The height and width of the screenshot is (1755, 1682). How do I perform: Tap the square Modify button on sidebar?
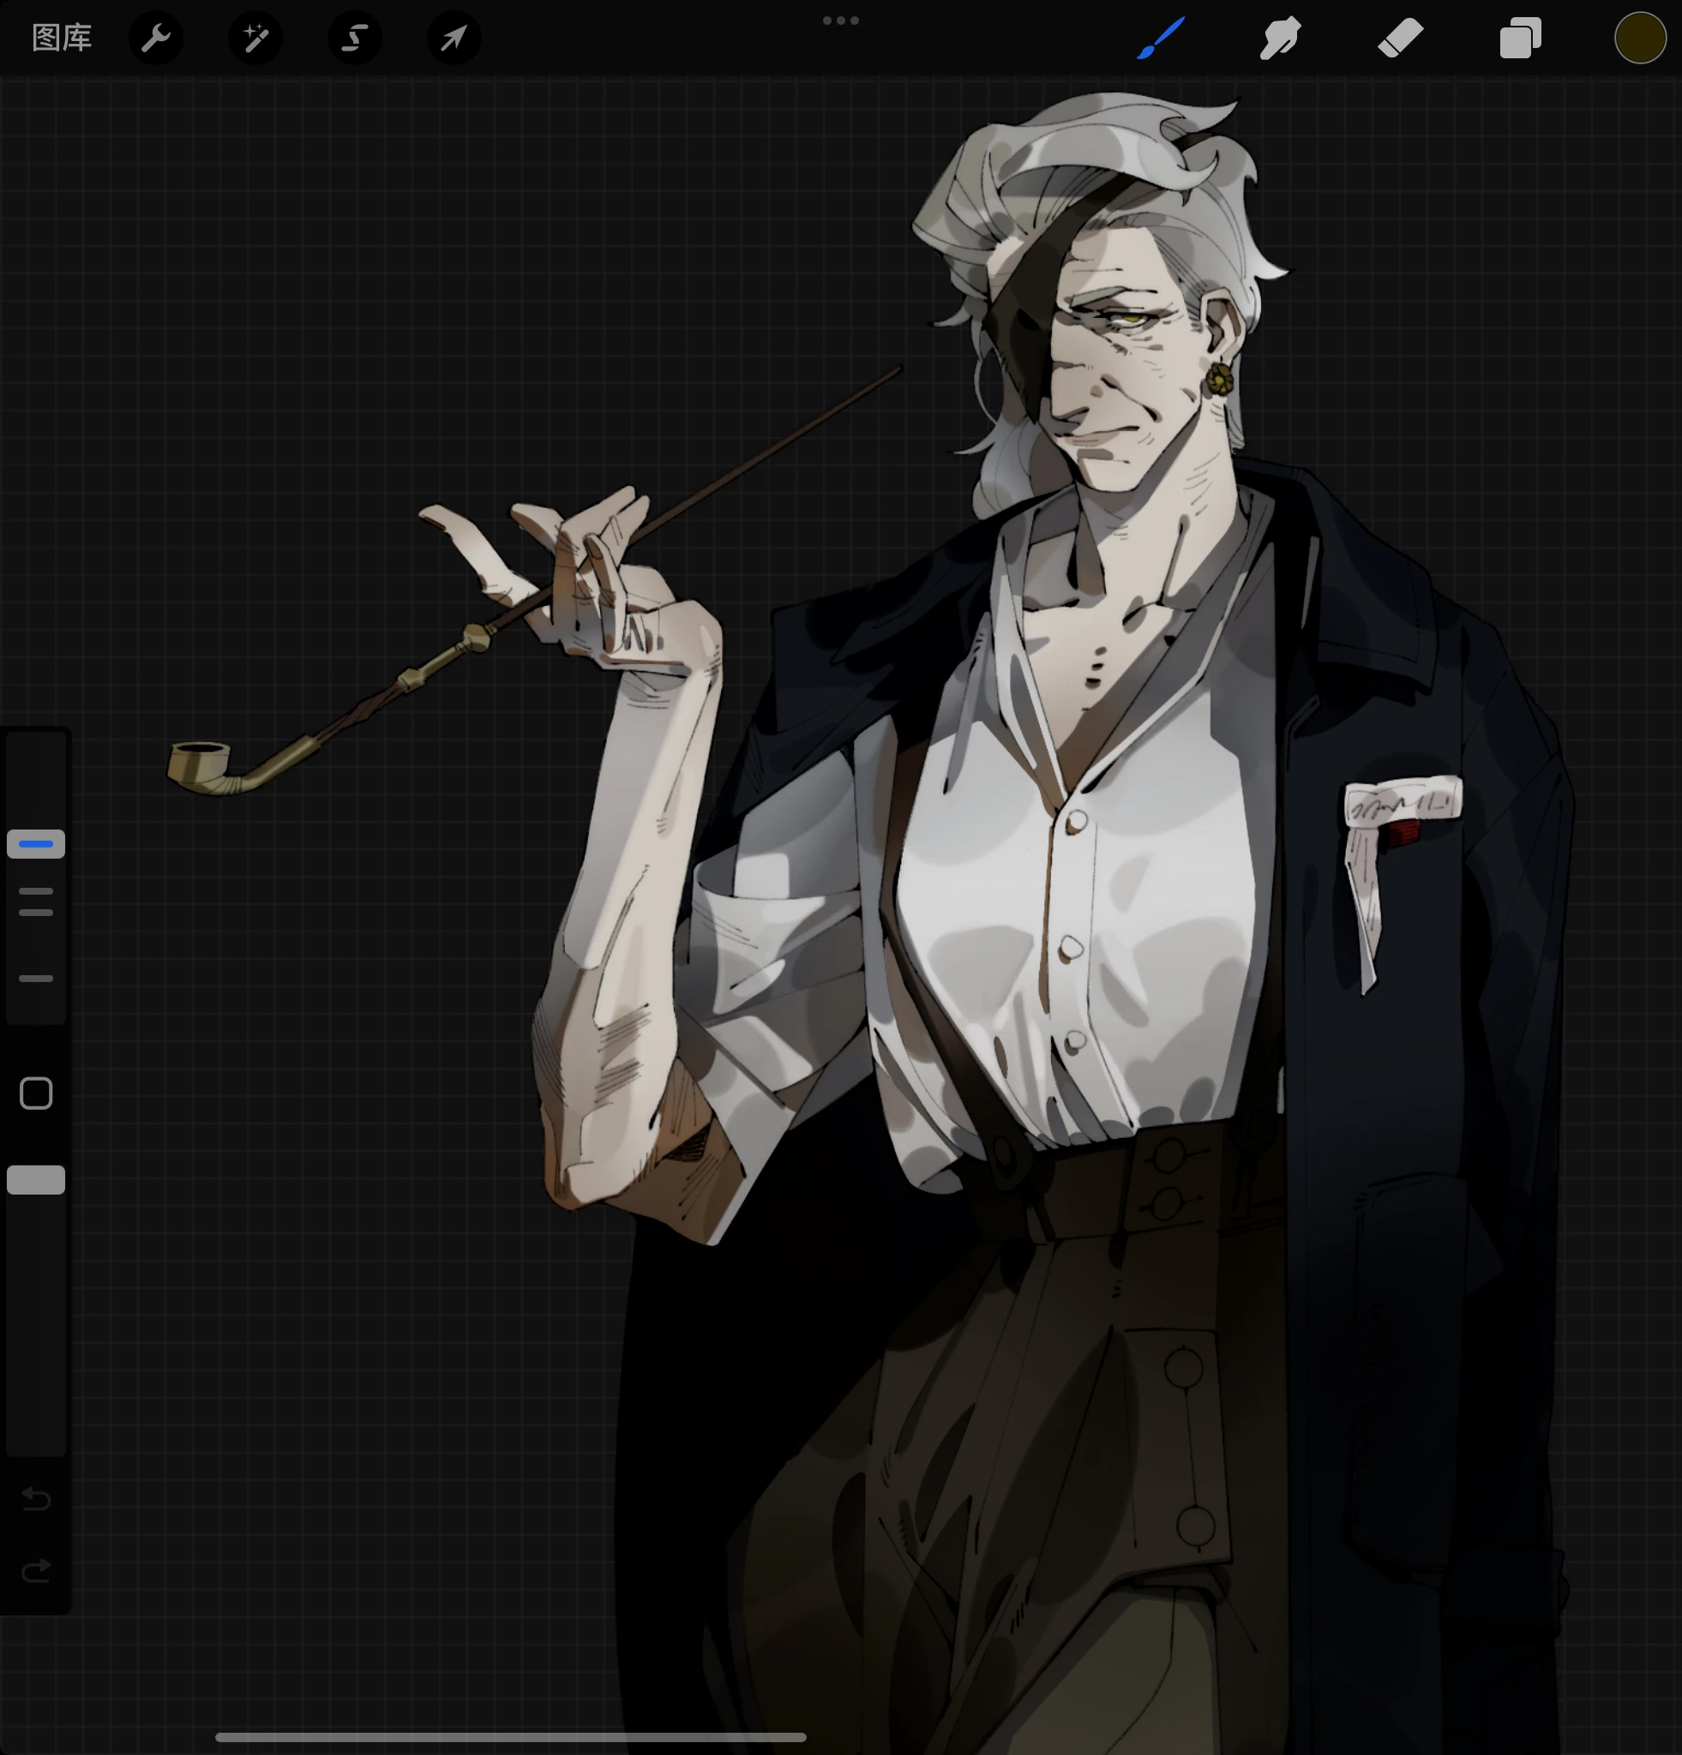pyautogui.click(x=36, y=1093)
